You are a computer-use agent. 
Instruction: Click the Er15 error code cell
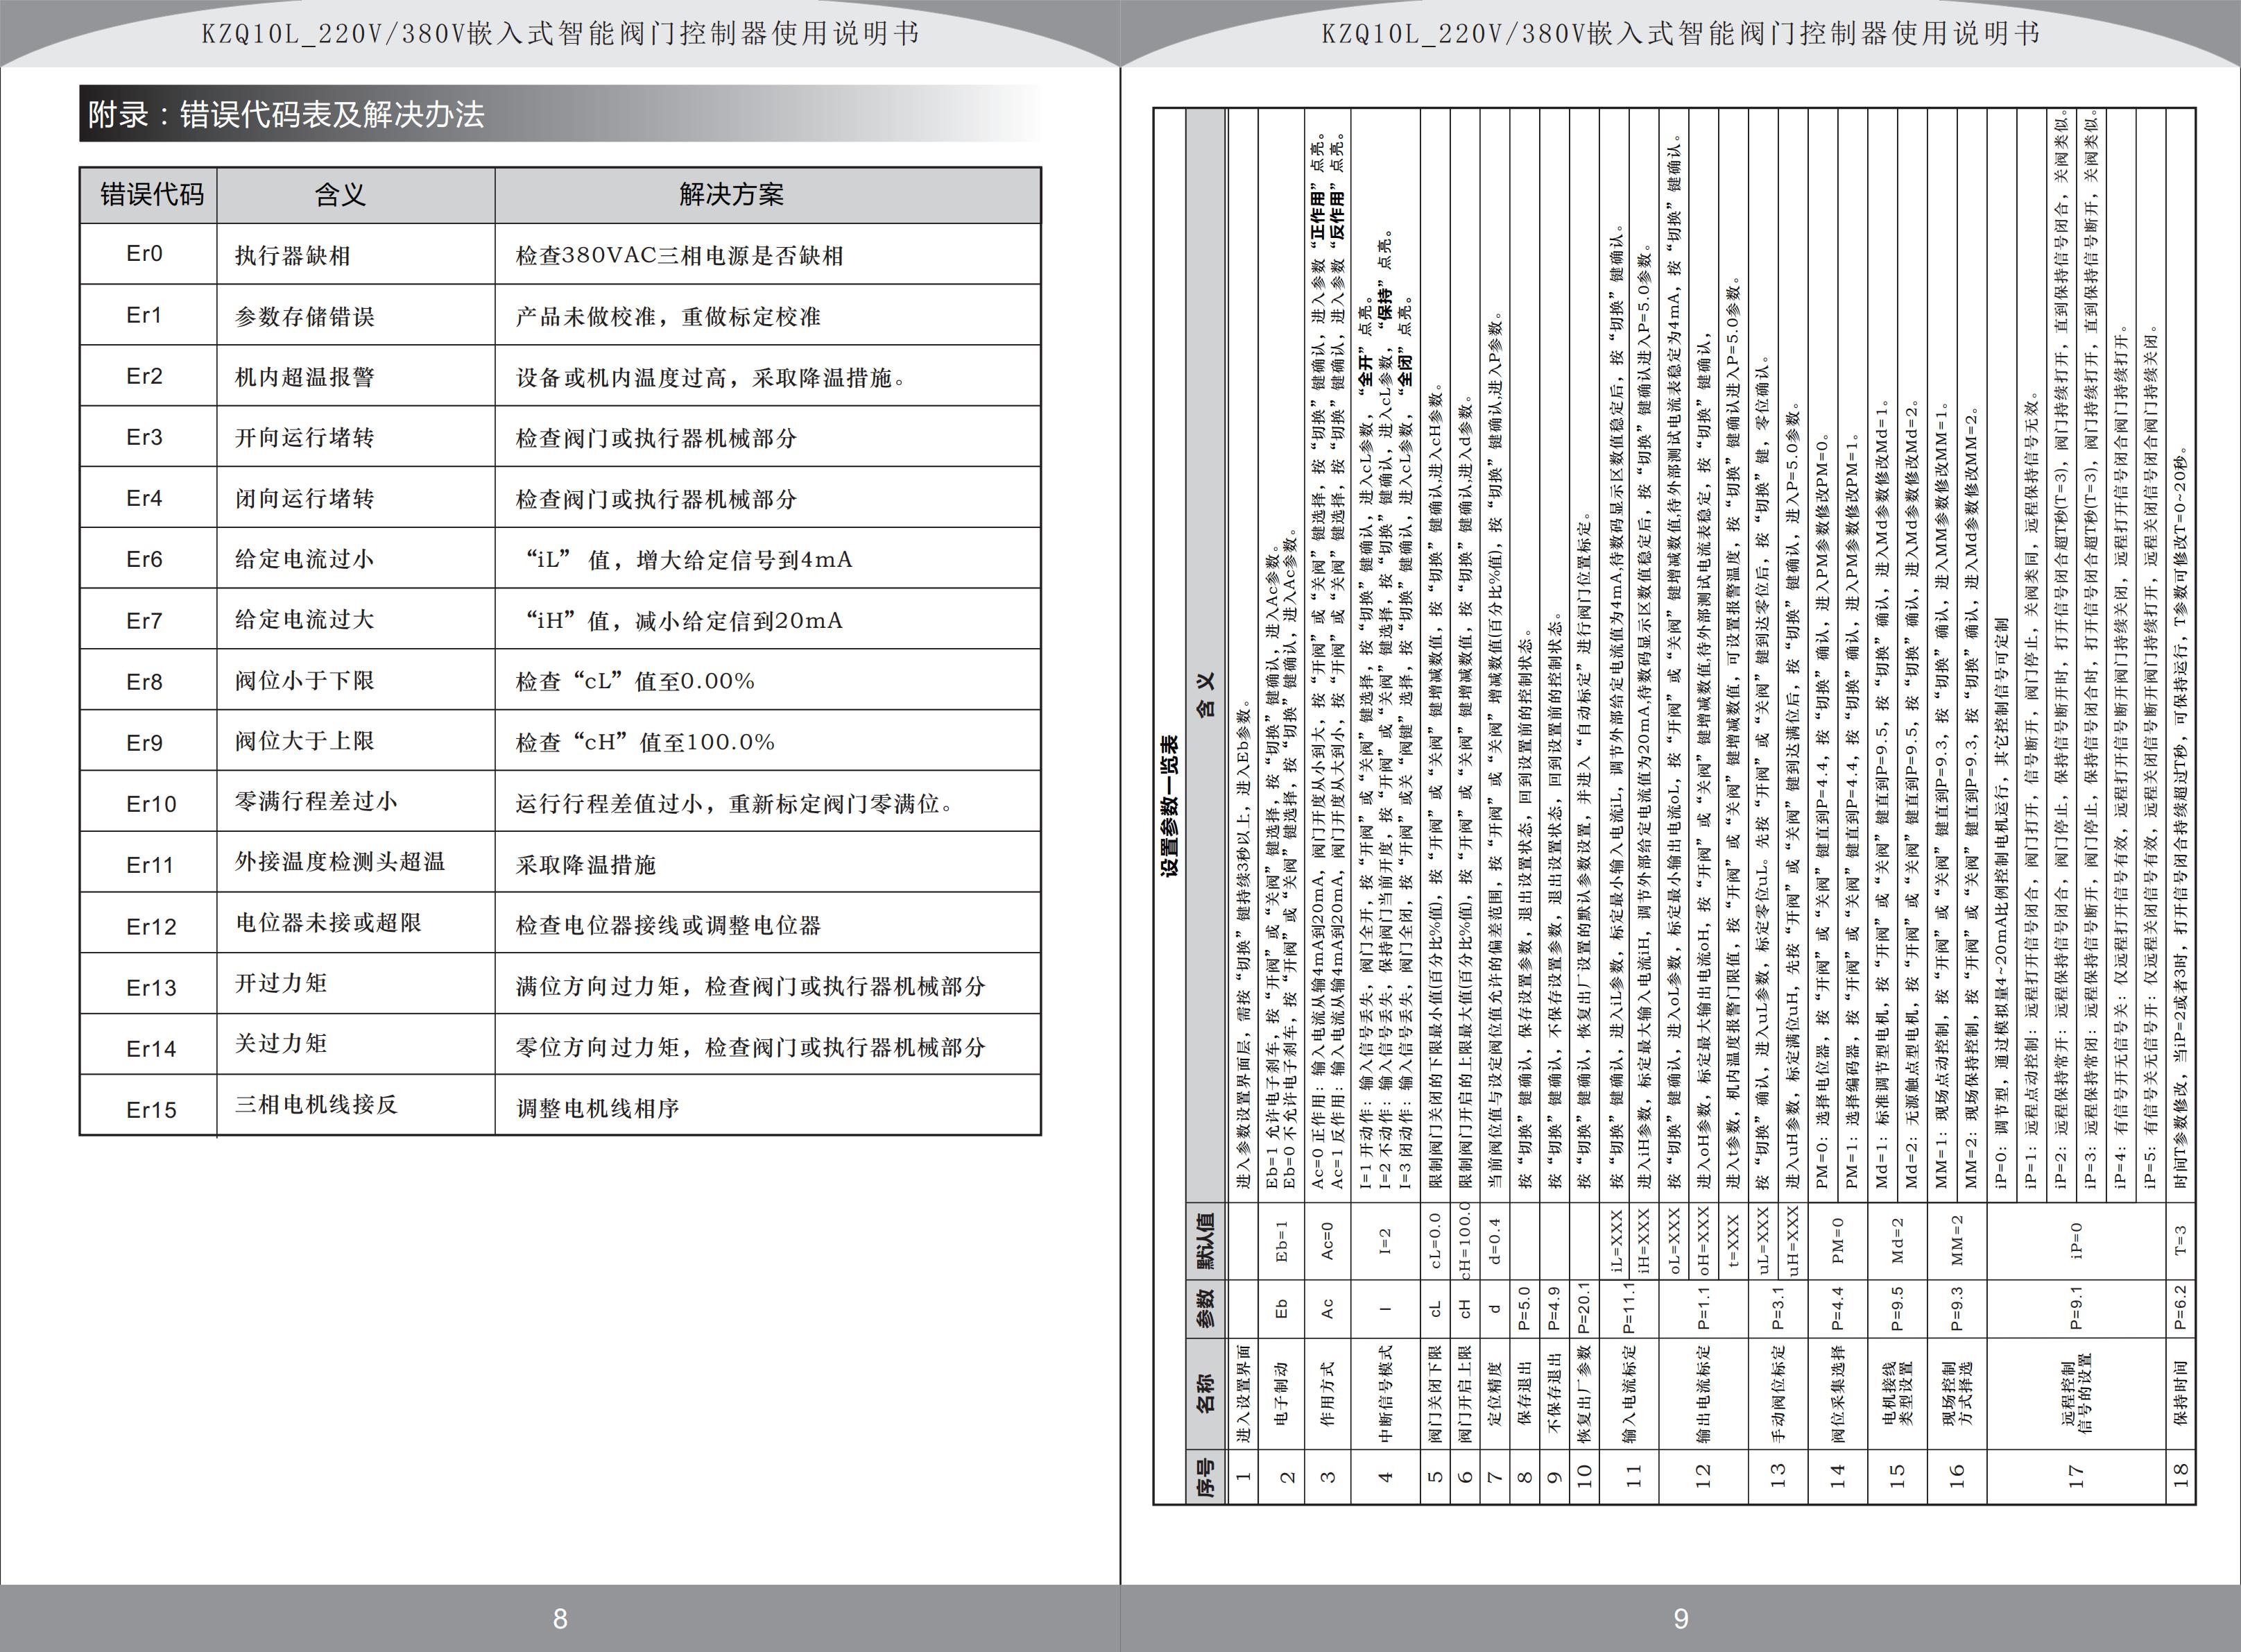pos(151,1110)
